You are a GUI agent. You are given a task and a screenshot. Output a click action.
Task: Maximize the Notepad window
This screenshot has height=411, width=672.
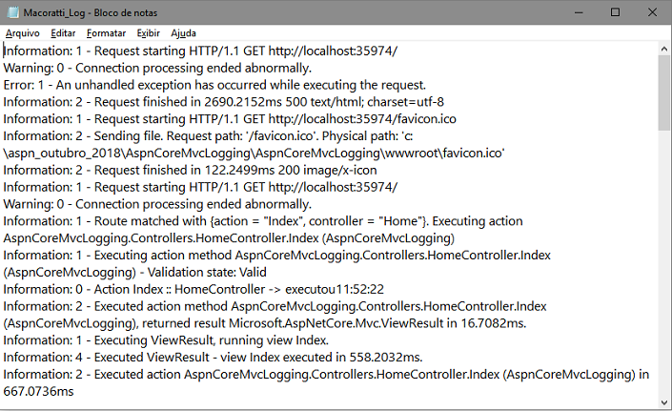615,12
